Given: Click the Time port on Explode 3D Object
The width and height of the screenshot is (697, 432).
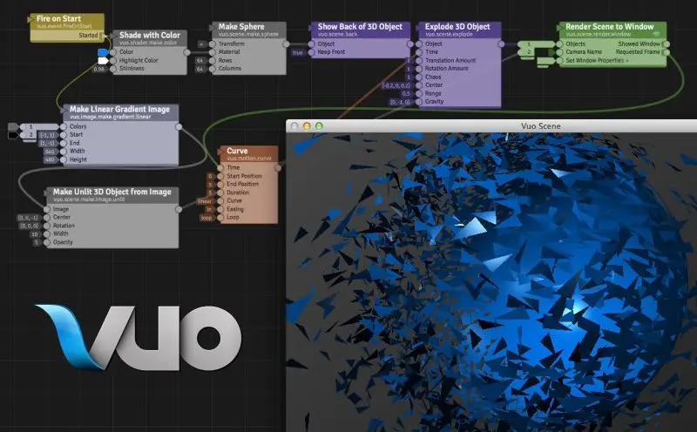Looking at the screenshot, I should pos(419,52).
